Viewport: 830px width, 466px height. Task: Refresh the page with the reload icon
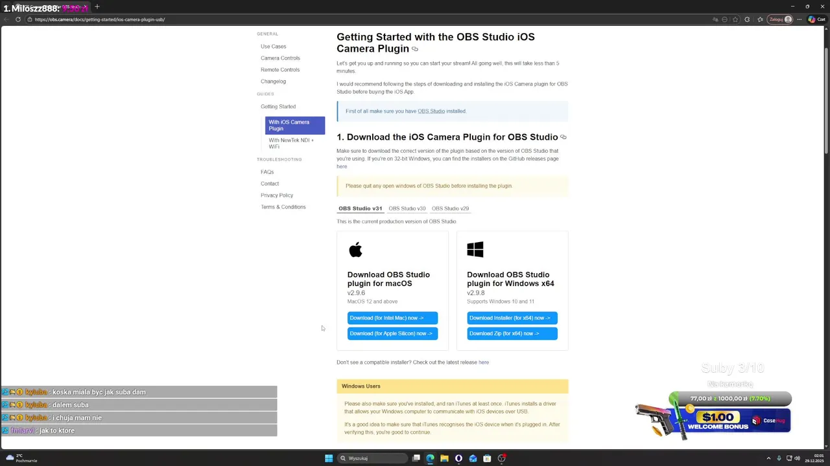[x=18, y=19]
